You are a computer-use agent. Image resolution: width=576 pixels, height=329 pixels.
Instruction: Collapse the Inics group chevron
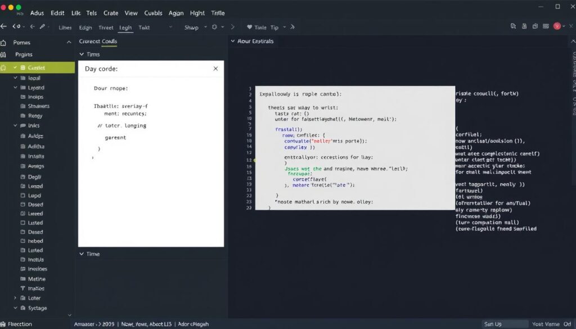15,125
